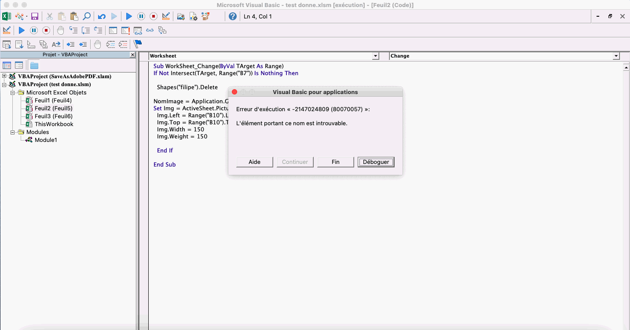Click the View Code icon in Project panel
The width and height of the screenshot is (630, 330).
point(7,65)
